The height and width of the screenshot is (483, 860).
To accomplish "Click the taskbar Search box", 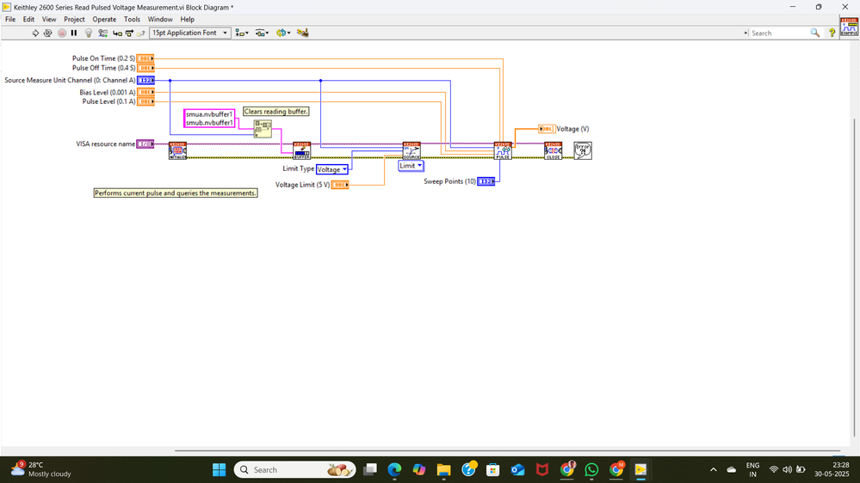I will (294, 470).
